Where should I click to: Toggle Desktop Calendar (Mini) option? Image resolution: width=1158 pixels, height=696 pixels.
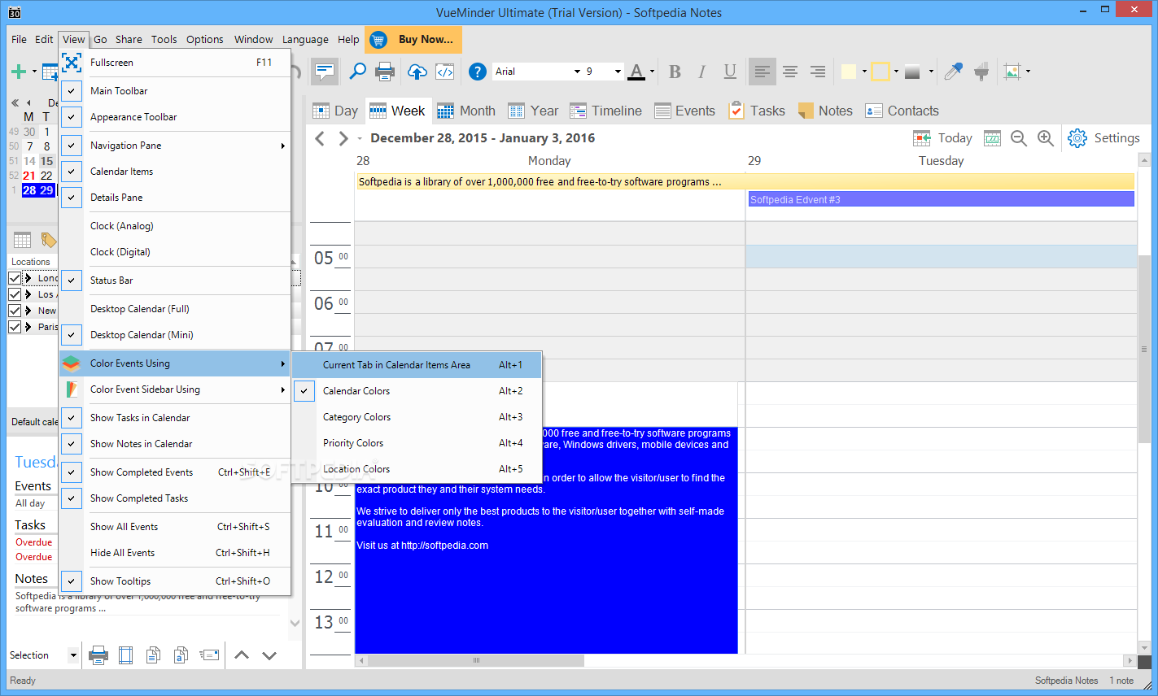tap(72, 335)
